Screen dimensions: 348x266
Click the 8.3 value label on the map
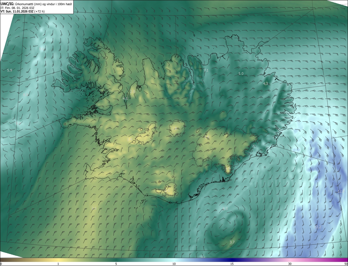point(225,209)
